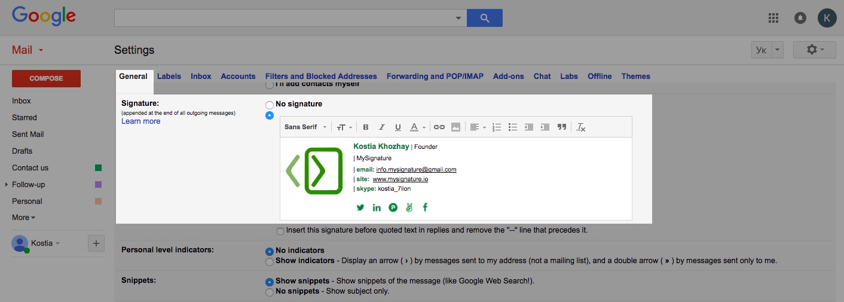Viewport: 844px width, 302px height.
Task: Check Insert signature before quoted text
Action: [280, 231]
